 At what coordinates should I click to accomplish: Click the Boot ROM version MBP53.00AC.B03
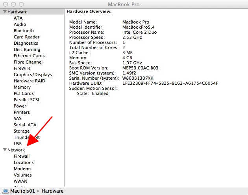pyautogui.click(x=140, y=68)
